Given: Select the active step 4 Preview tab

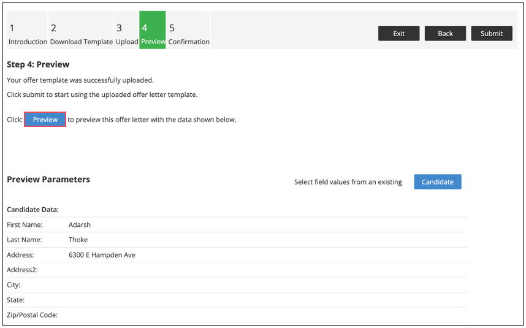Looking at the screenshot, I should pyautogui.click(x=153, y=30).
